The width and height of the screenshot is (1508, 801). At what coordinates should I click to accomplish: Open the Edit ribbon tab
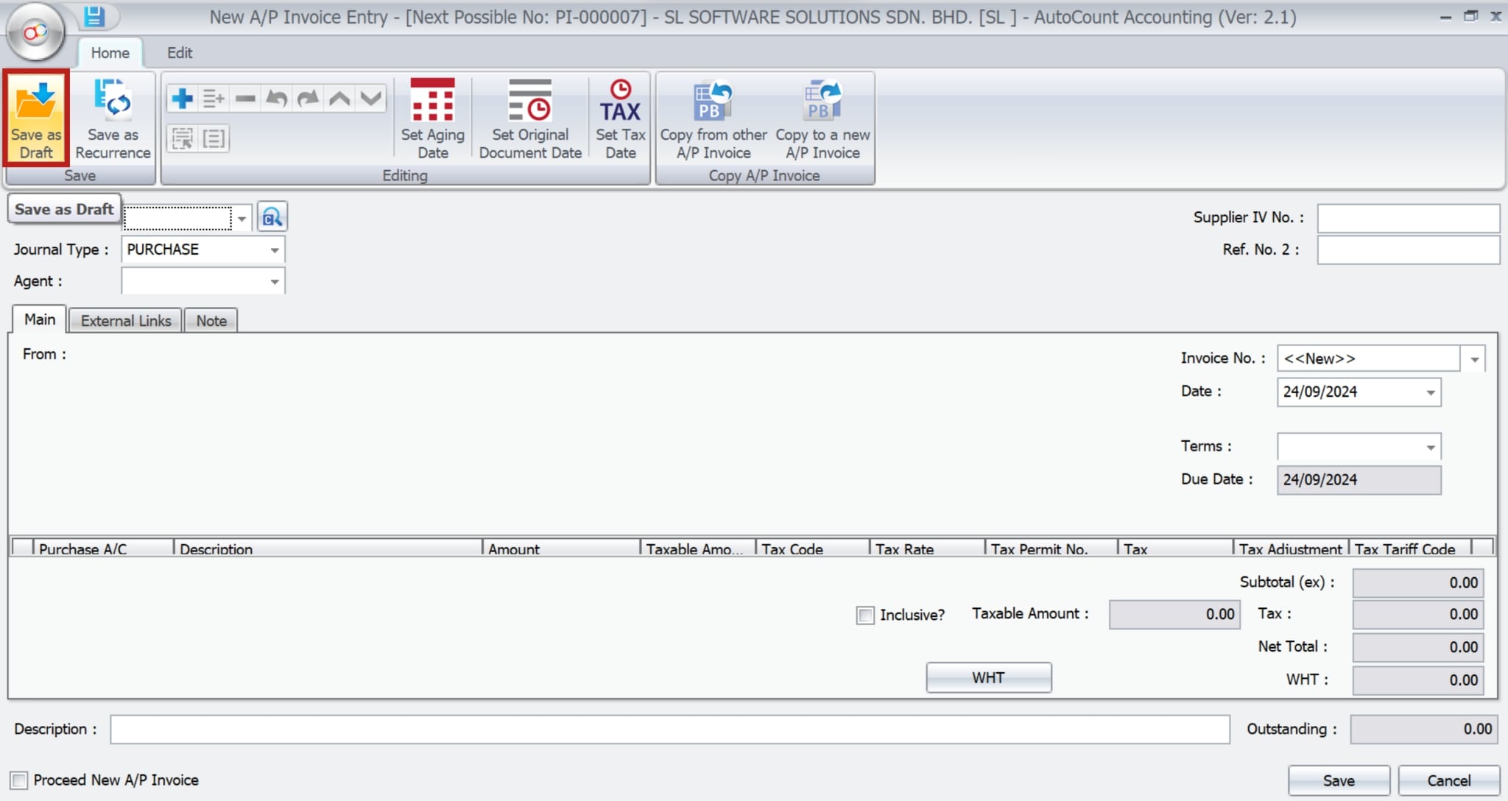click(179, 53)
